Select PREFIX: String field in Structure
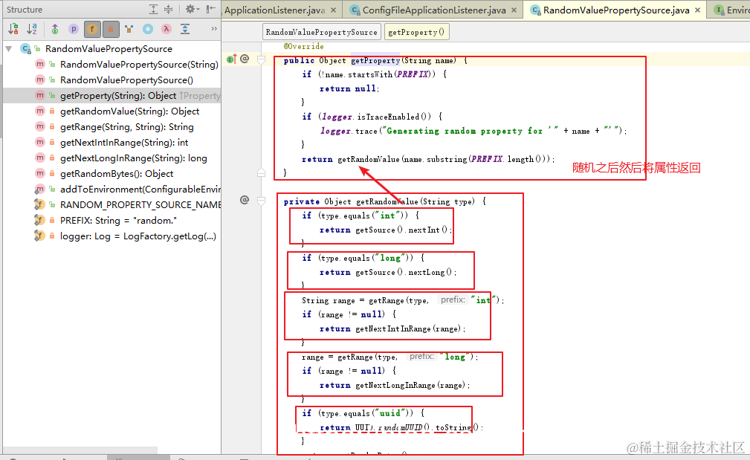This screenshot has height=460, width=750. pyautogui.click(x=118, y=221)
